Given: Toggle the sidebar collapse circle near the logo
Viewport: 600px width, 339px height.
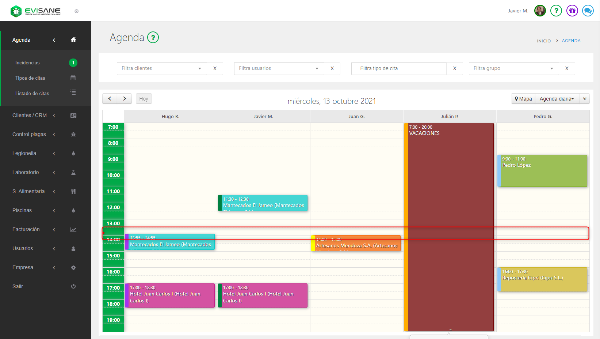Looking at the screenshot, I should [77, 11].
